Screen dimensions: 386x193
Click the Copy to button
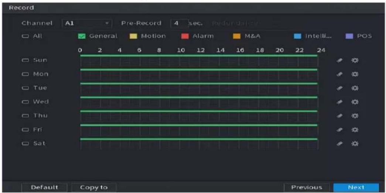[94, 187]
